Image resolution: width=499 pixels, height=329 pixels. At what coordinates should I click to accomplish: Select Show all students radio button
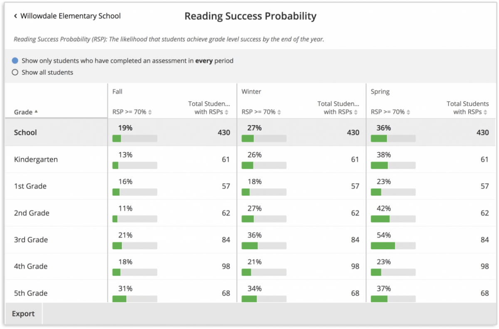15,72
